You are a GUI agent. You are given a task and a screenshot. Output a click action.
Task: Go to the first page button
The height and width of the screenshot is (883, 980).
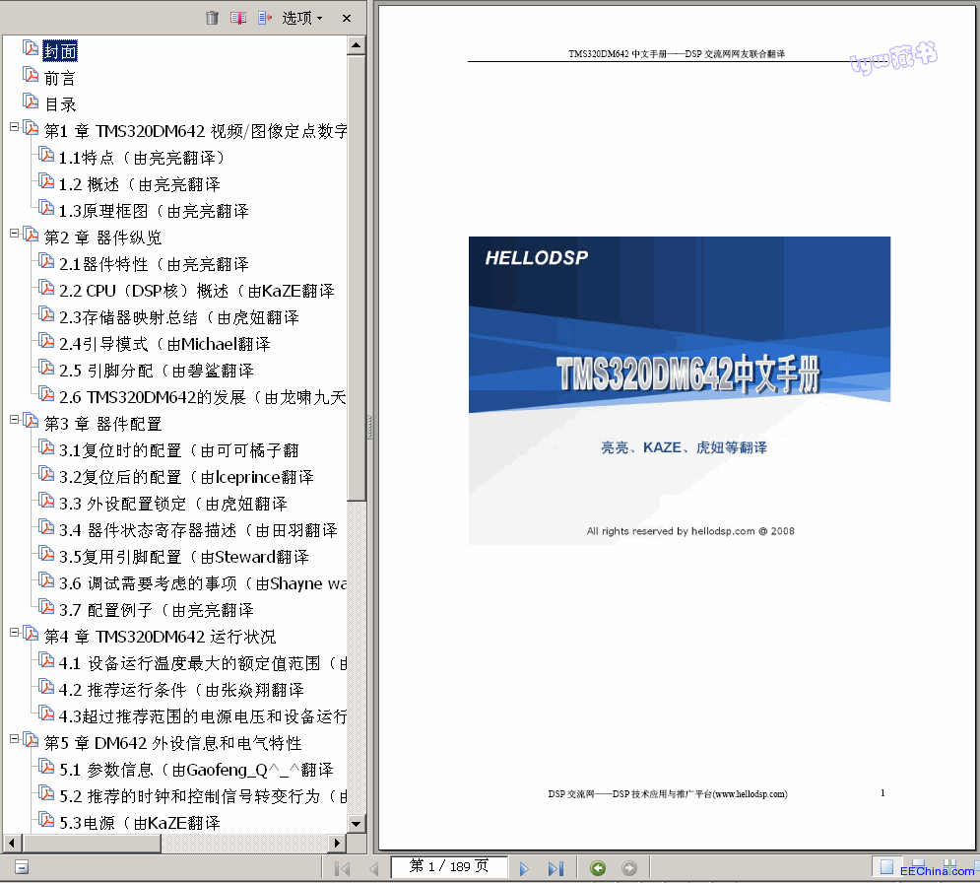pyautogui.click(x=343, y=868)
